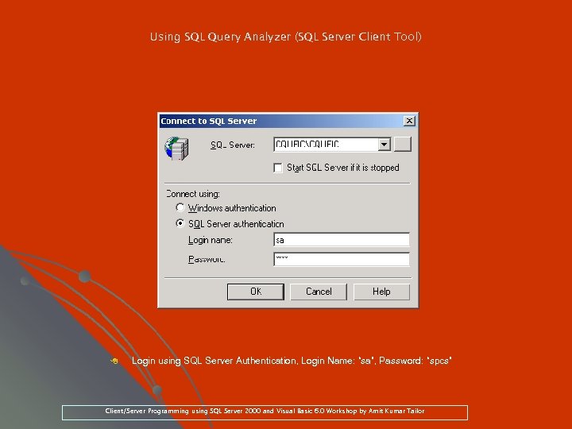Click the 'Connect using:' label
572x429 pixels.
click(x=192, y=194)
